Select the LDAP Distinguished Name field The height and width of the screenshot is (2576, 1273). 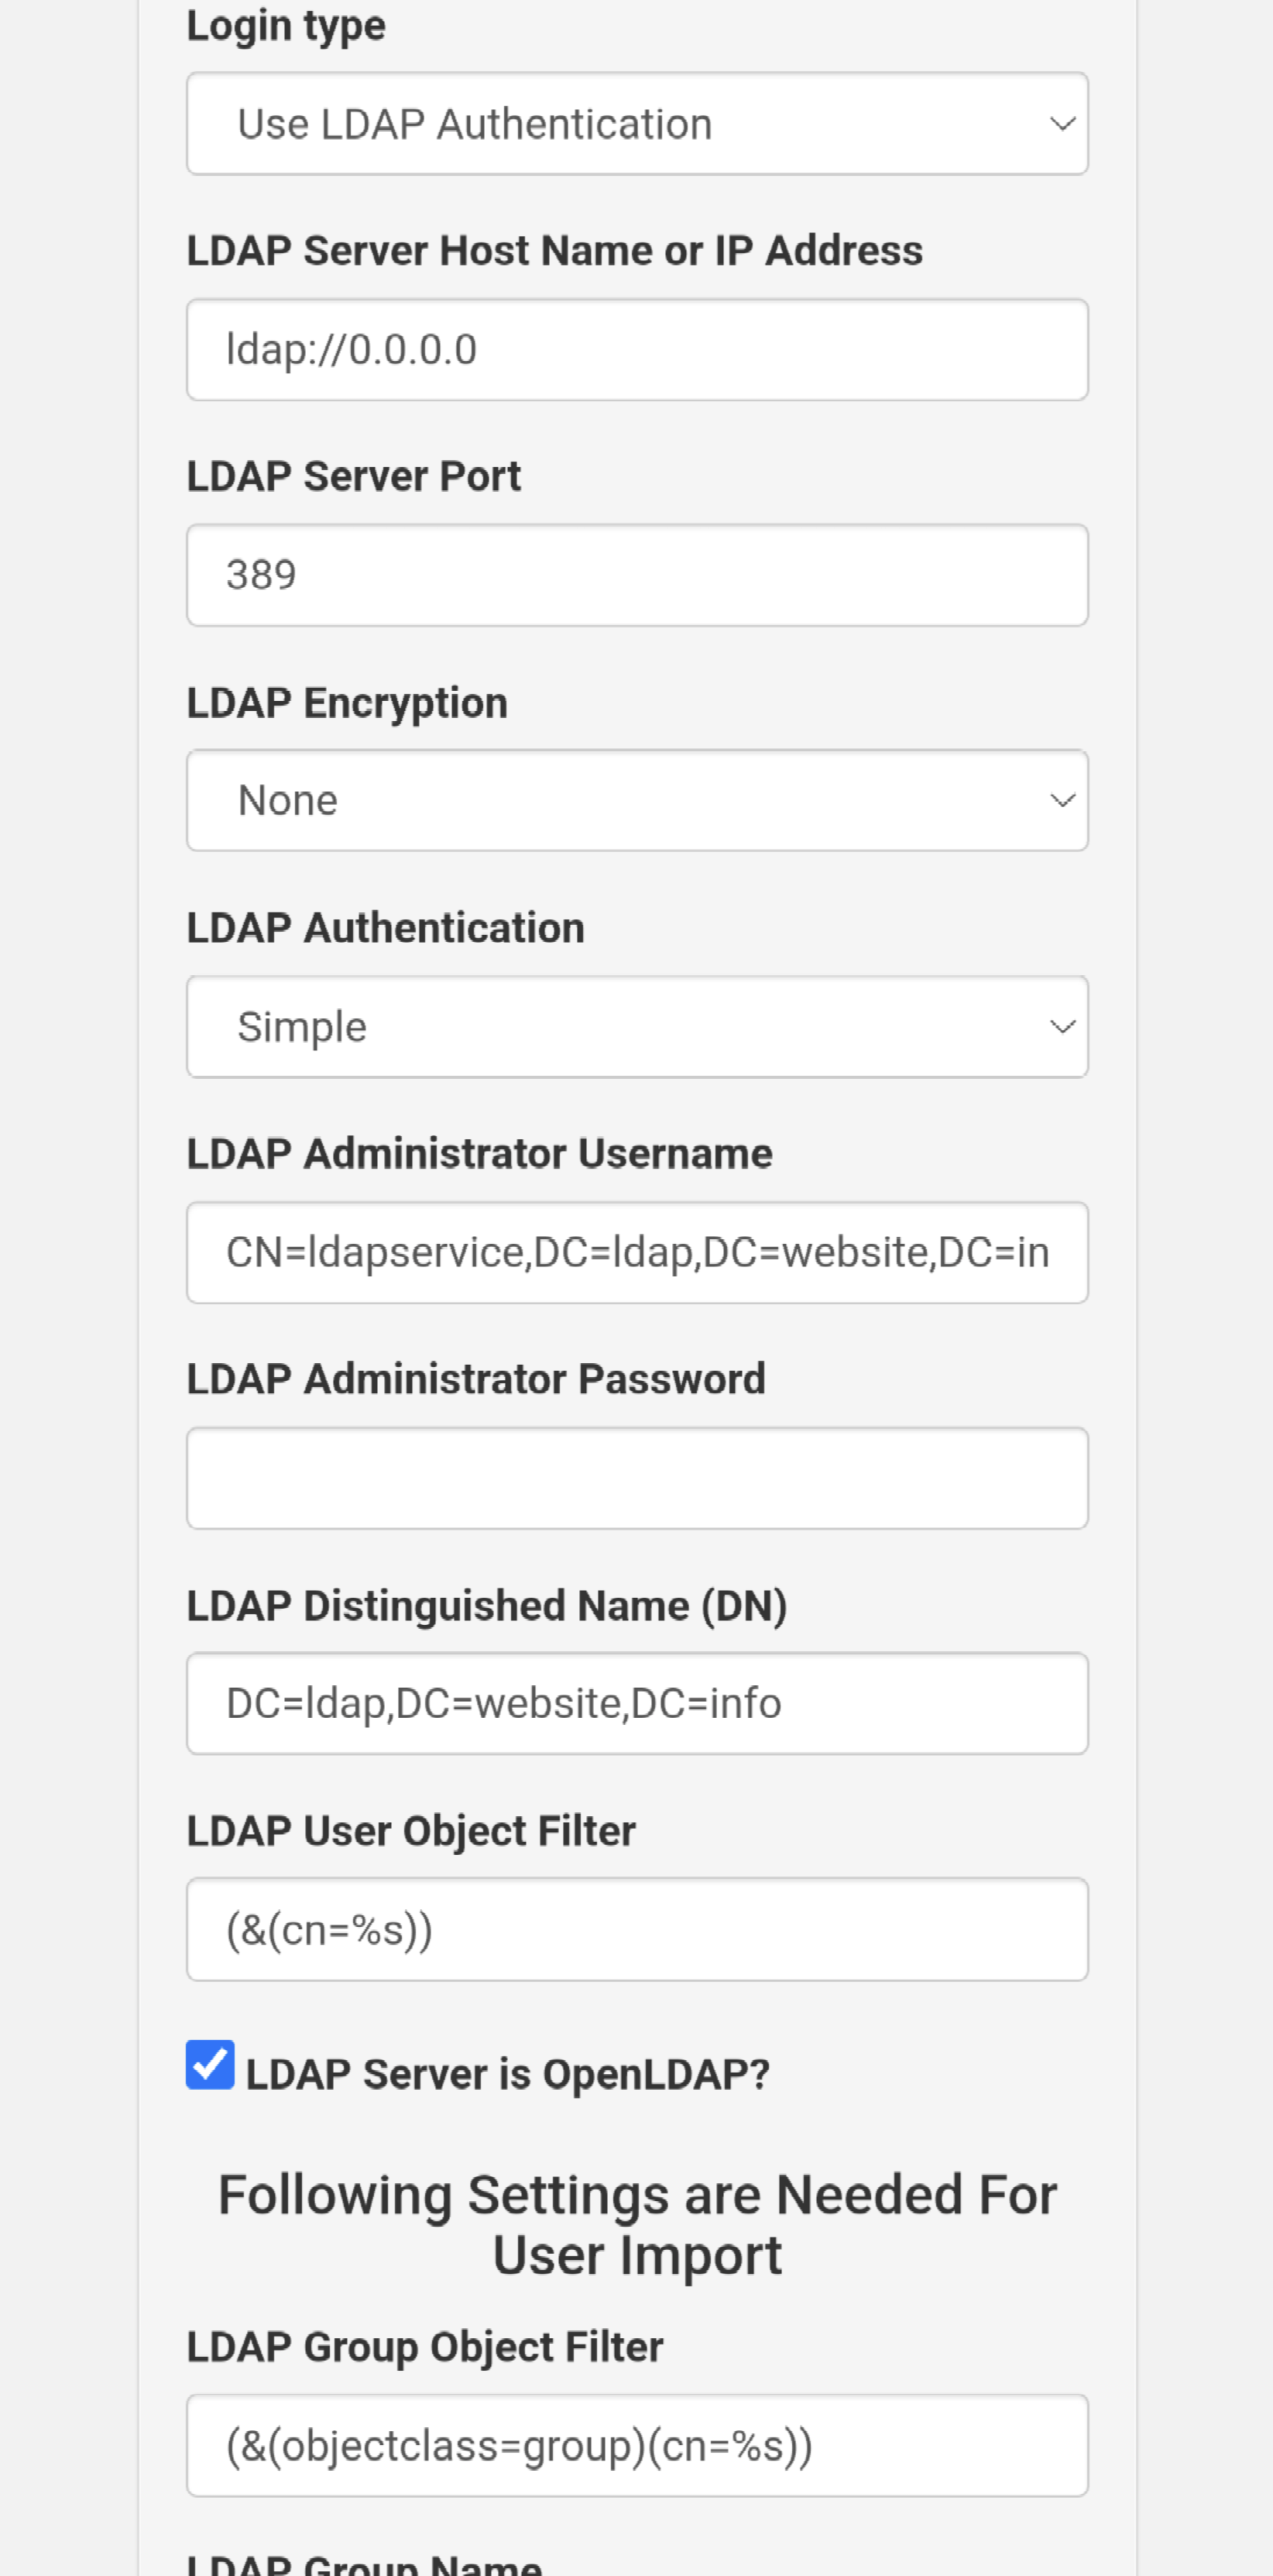636,1702
